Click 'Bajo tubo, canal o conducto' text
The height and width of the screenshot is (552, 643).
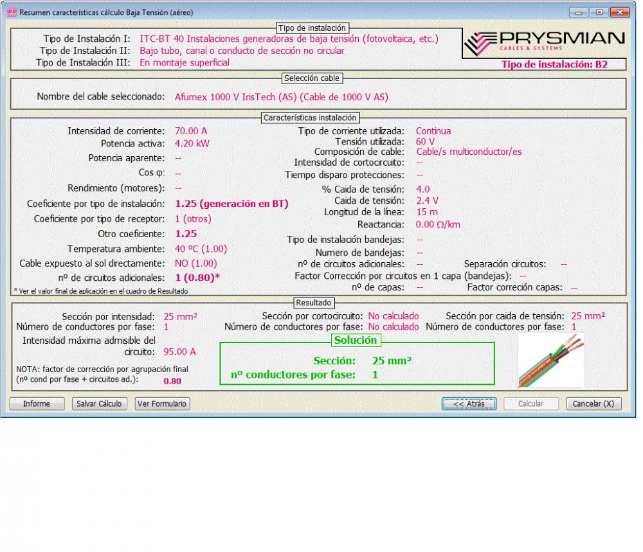(242, 51)
